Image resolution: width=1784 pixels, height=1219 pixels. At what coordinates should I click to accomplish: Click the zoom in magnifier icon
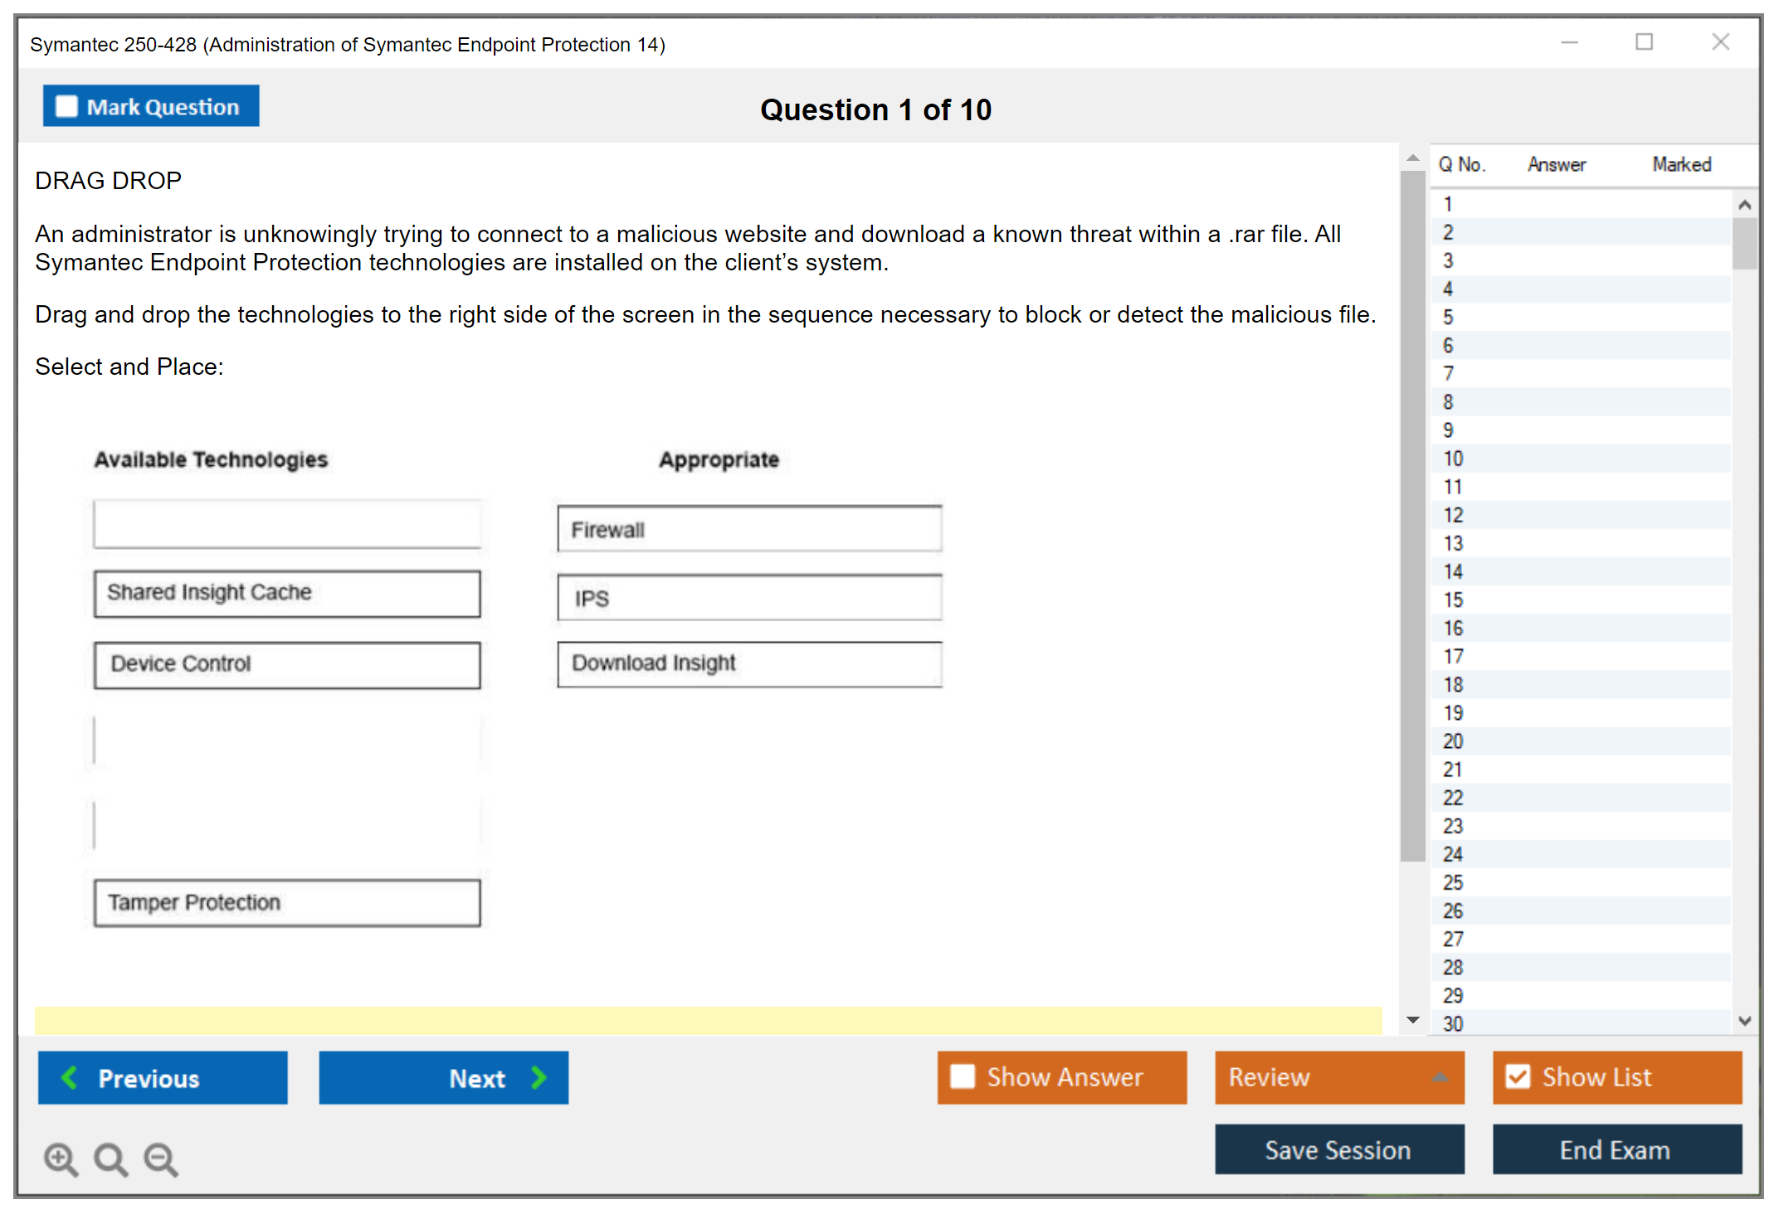click(61, 1158)
